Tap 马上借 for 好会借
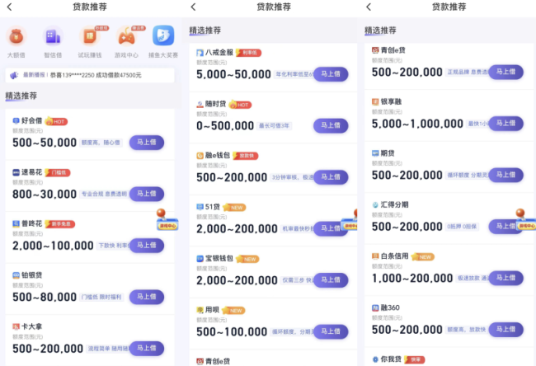The image size is (536, 366). pyautogui.click(x=147, y=142)
